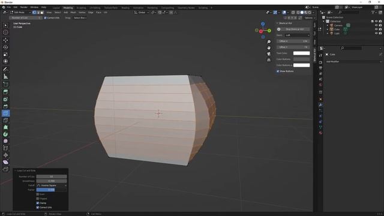Open the Dock Left dropdown
This screenshot has width=384, height=216.
298,35
